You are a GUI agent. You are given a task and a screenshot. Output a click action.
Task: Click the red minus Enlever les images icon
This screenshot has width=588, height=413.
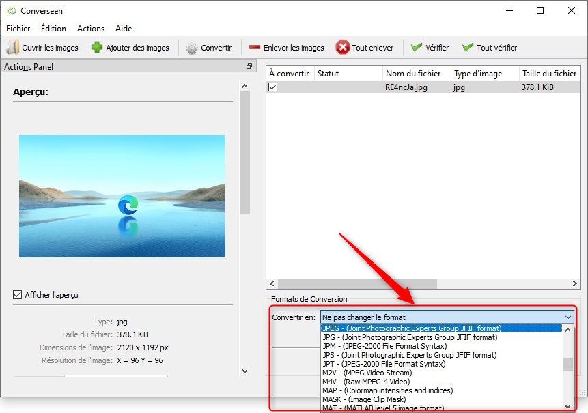(255, 47)
